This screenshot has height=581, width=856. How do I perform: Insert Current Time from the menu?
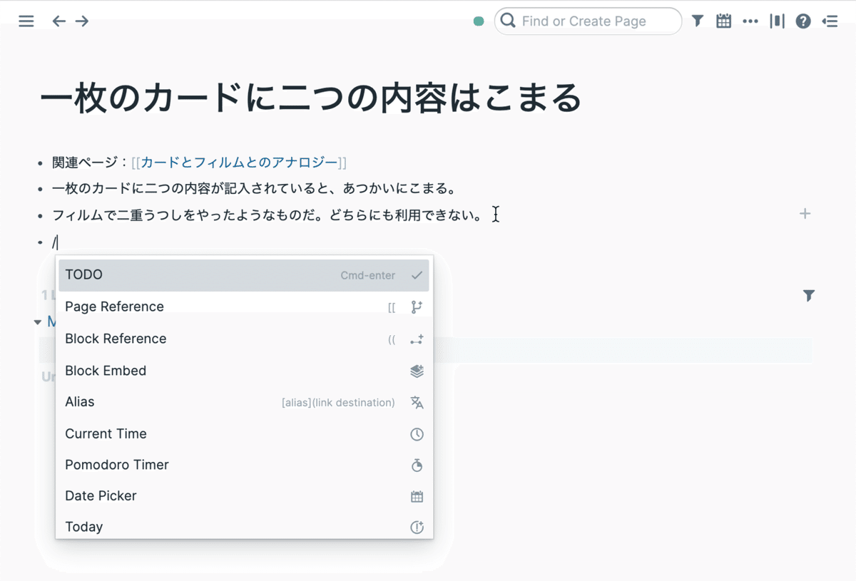[244, 433]
